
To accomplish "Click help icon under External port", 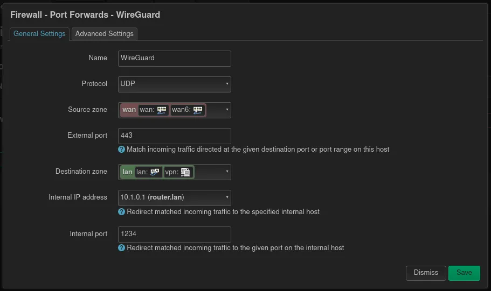I will click(x=121, y=150).
